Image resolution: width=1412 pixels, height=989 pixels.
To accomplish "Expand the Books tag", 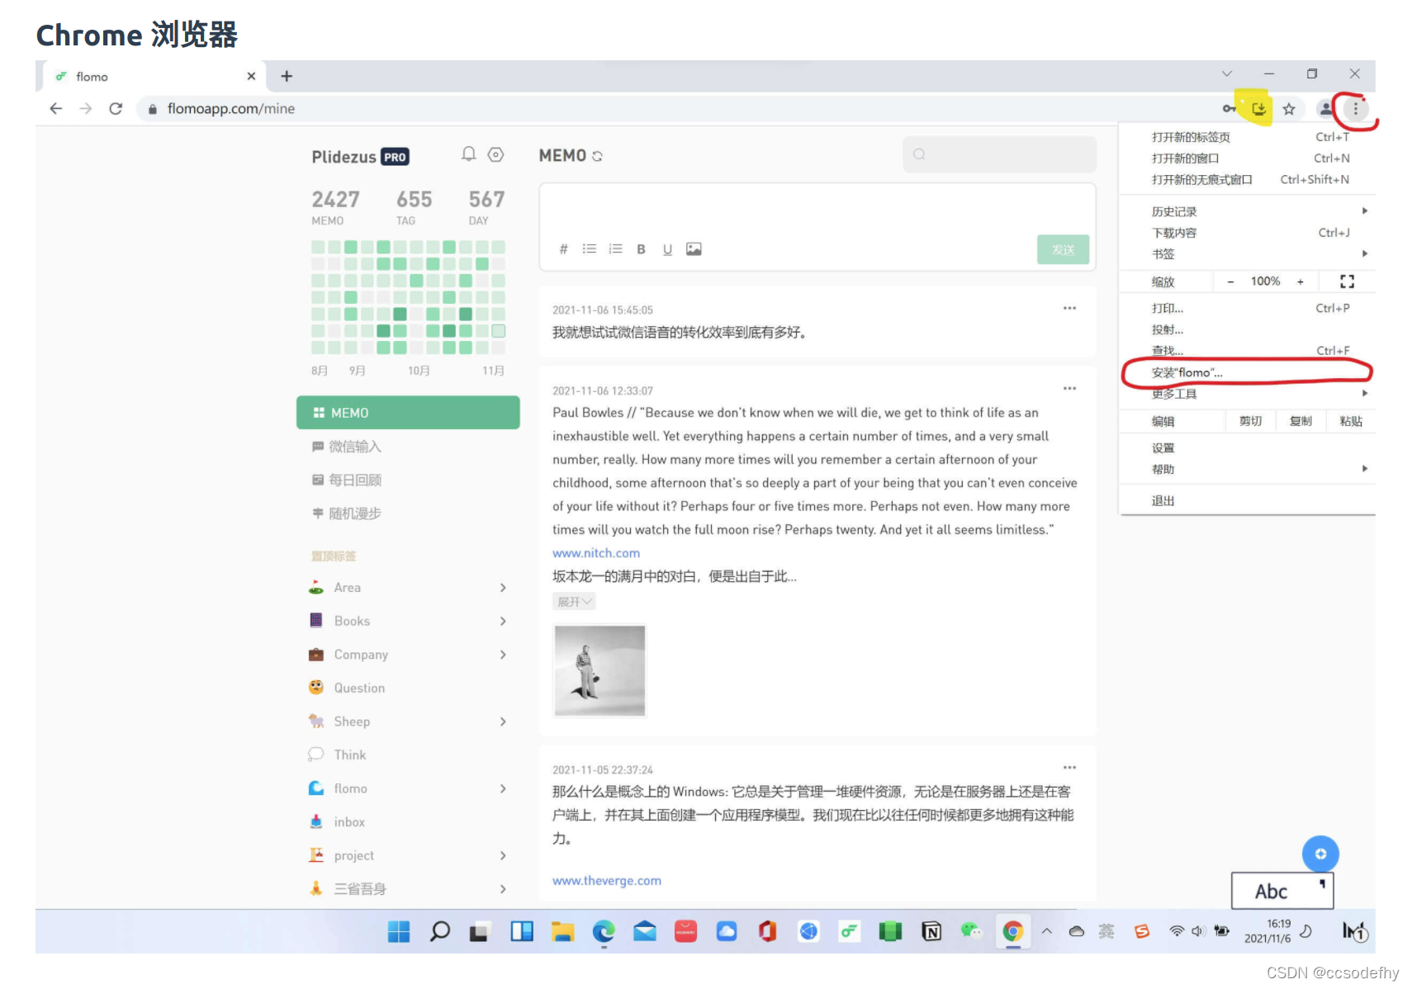I will (x=503, y=621).
